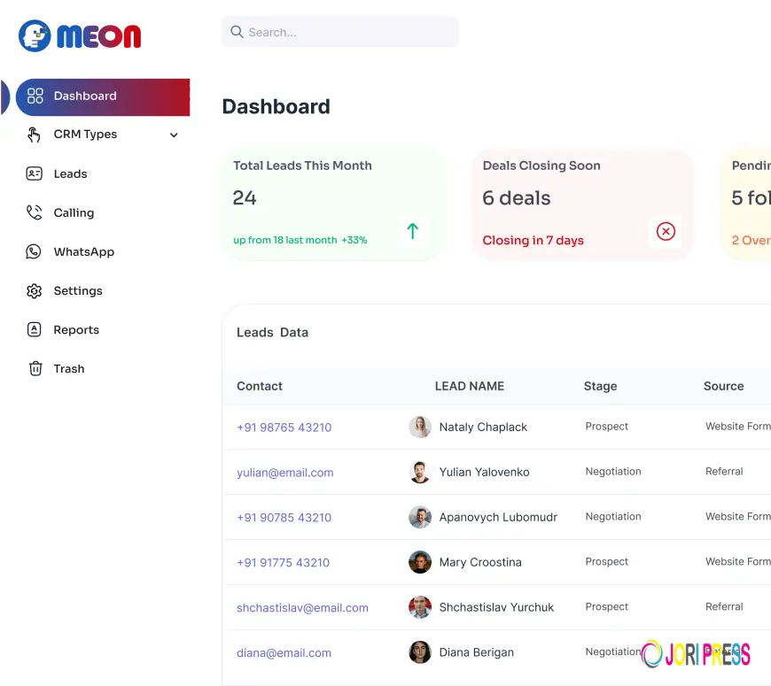Click Nataly Chaplack's avatar photo
The image size is (771, 686).
pos(419,427)
